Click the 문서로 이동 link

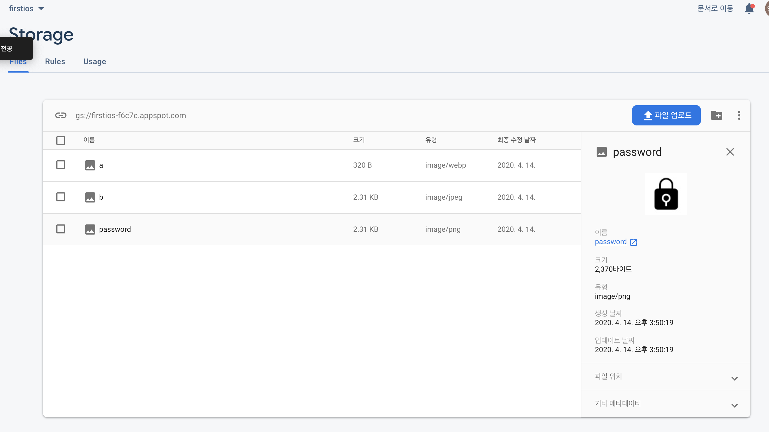point(715,8)
